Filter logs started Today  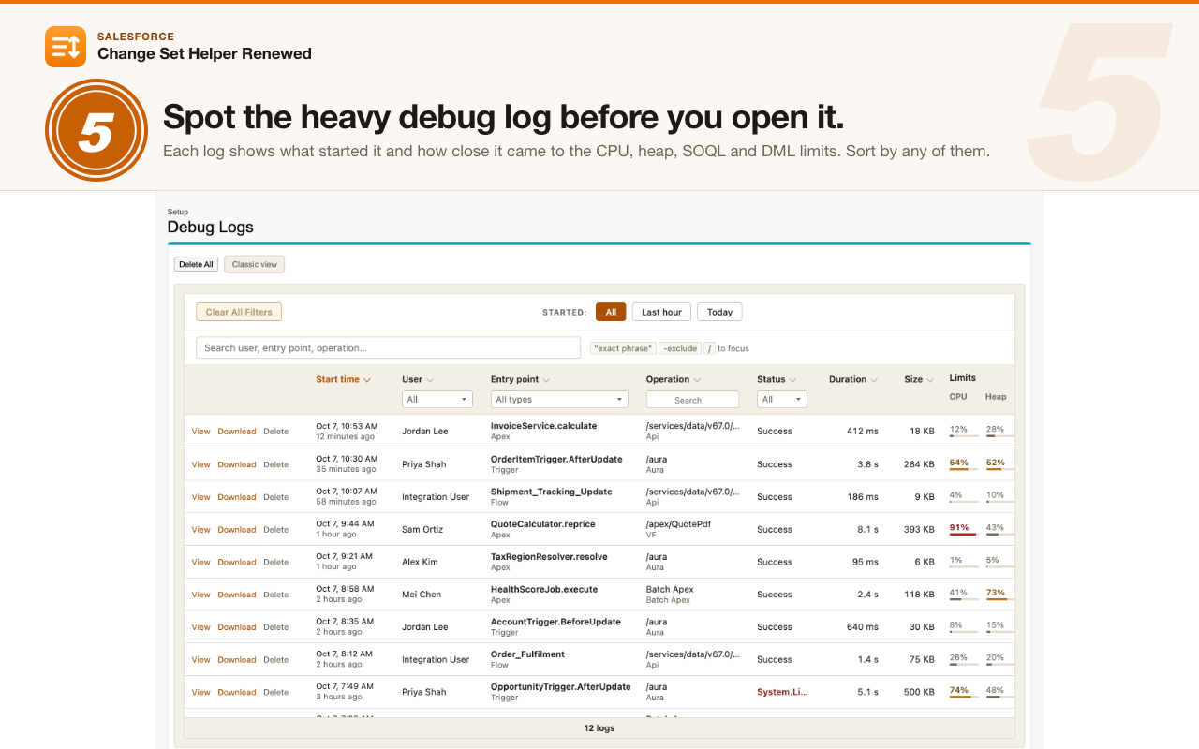tap(719, 312)
